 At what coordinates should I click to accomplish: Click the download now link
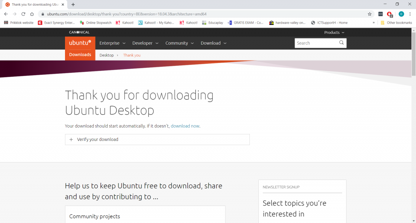pyautogui.click(x=185, y=126)
